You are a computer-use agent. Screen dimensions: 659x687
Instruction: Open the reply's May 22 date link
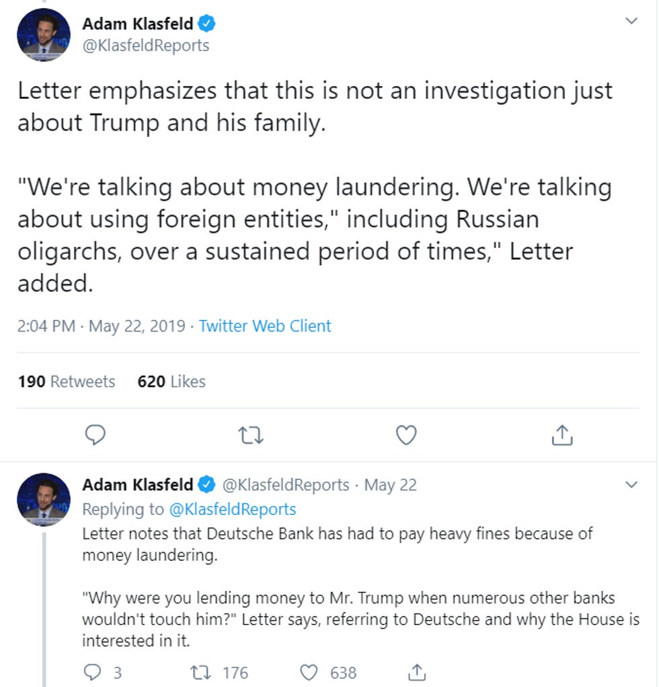click(391, 485)
